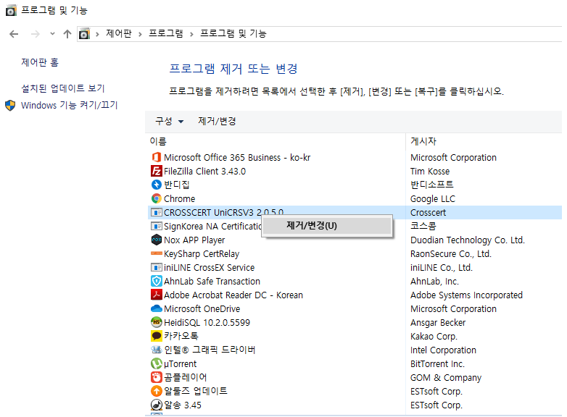Open 설치된 업데이트 보기 link
The width and height of the screenshot is (567, 417).
(x=63, y=88)
